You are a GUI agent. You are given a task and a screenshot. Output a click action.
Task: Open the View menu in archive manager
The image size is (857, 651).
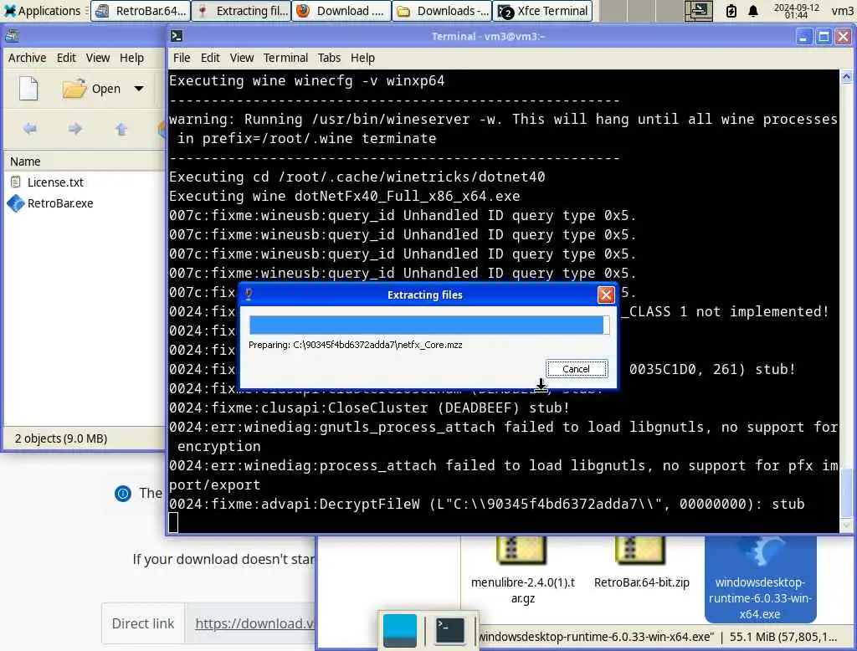tap(98, 58)
